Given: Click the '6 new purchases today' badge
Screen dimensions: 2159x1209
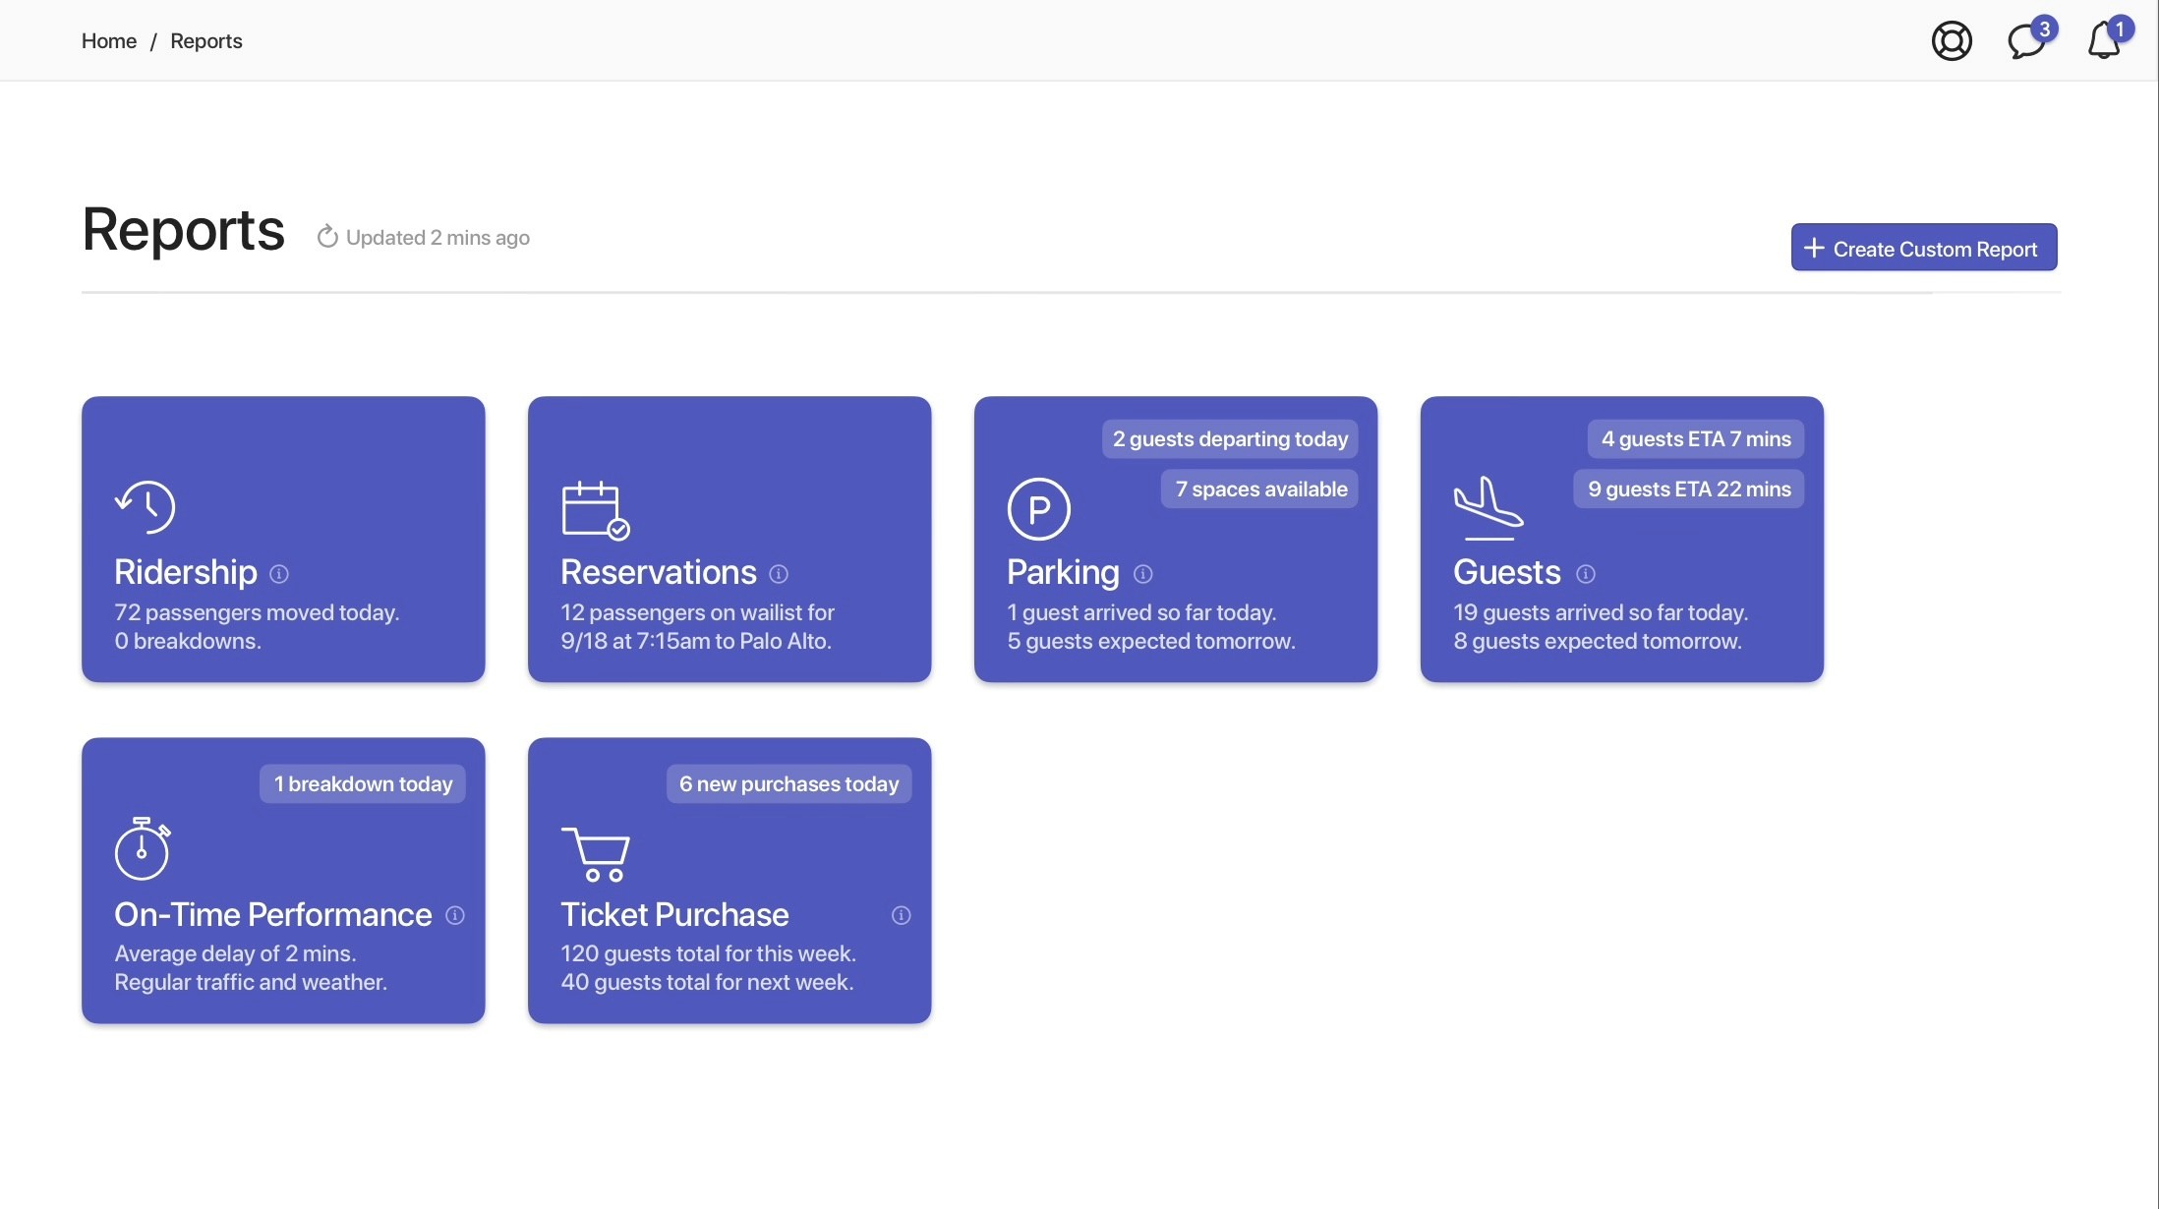Looking at the screenshot, I should tap(788, 784).
